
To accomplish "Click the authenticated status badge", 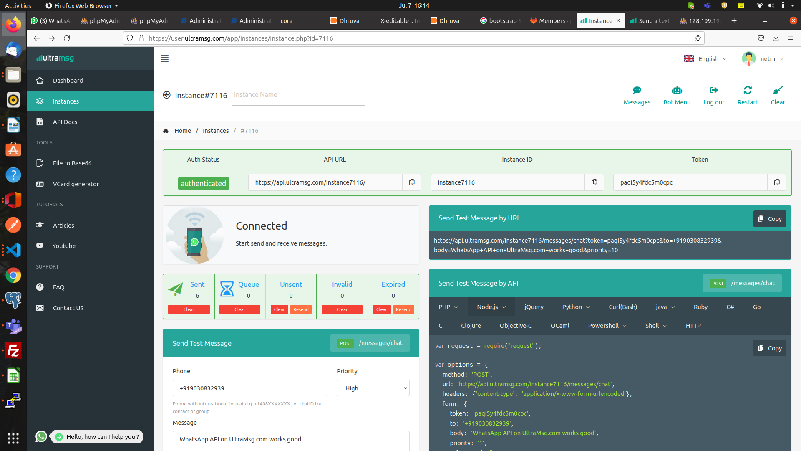I will pos(203,183).
